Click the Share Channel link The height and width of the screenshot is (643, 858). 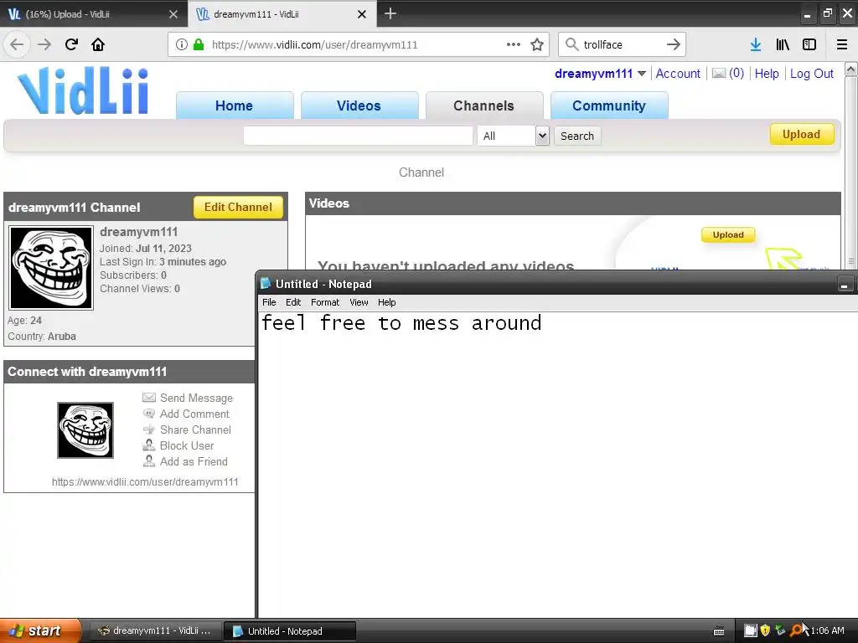click(x=195, y=430)
